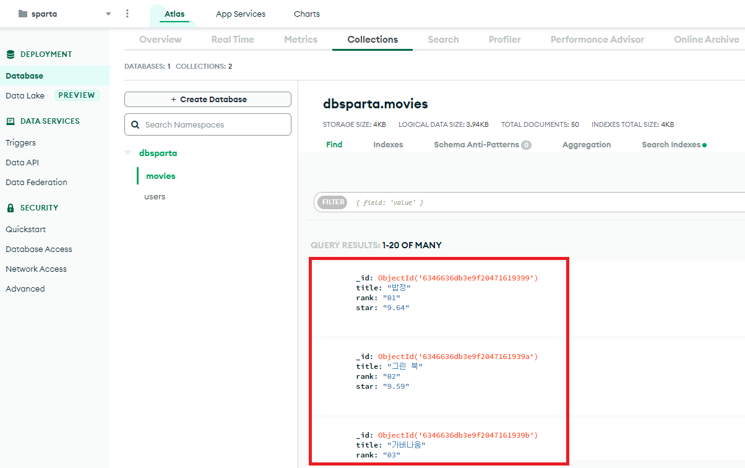Click ObjectId ending 1939b in third document
The height and width of the screenshot is (468, 745).
tap(458, 435)
